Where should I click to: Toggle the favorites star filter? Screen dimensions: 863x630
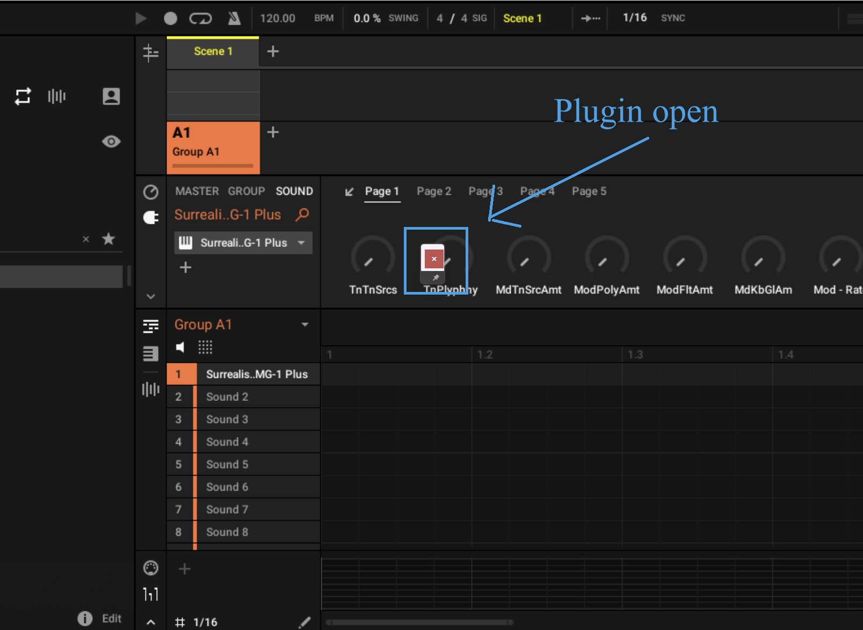[108, 239]
